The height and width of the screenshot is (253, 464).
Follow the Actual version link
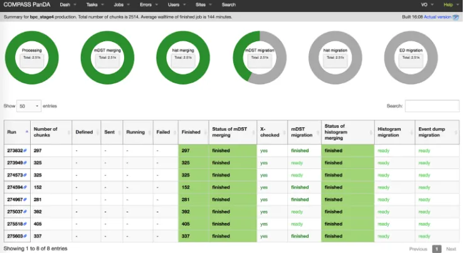[438, 17]
